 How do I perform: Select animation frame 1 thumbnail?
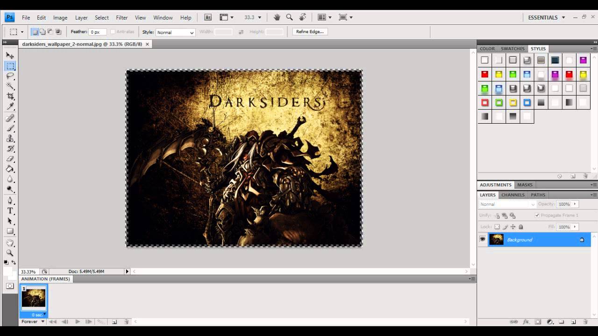[34, 298]
